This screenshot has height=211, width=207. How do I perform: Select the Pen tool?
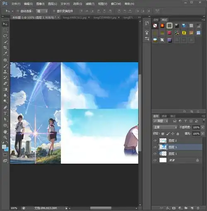(x=5, y=107)
